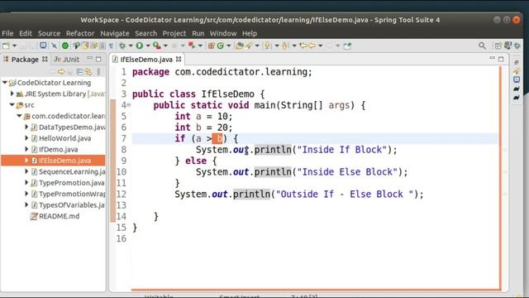529x298 pixels.
Task: Select IfDemo.java in Package Explorer
Action: pyautogui.click(x=58, y=149)
